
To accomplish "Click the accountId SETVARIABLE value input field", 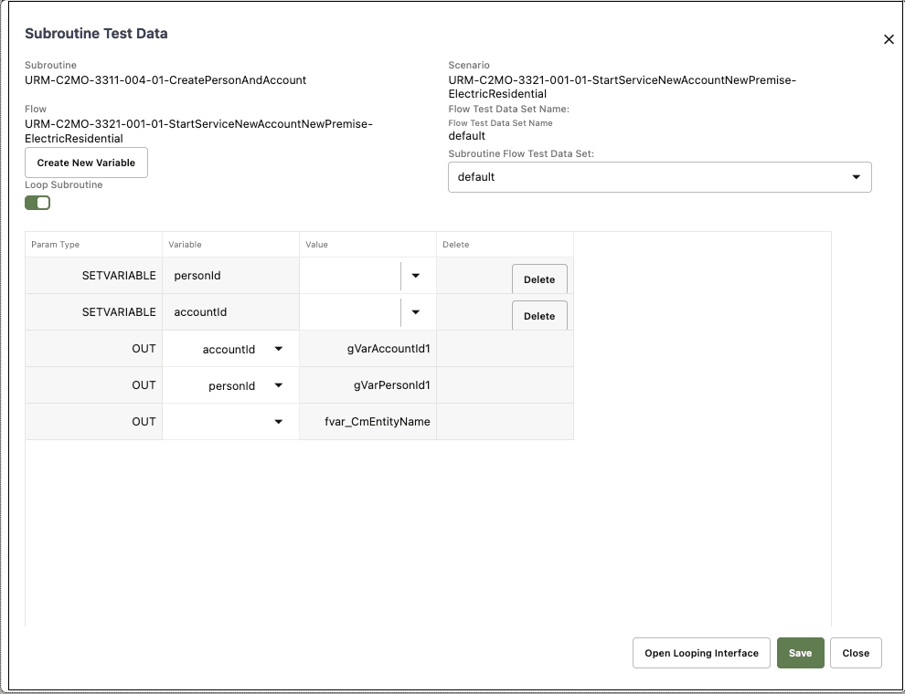I will pos(351,311).
